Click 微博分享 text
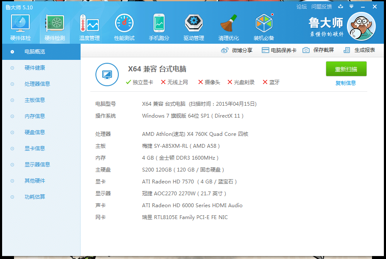Screen dimensions: 386x259 click(242, 50)
